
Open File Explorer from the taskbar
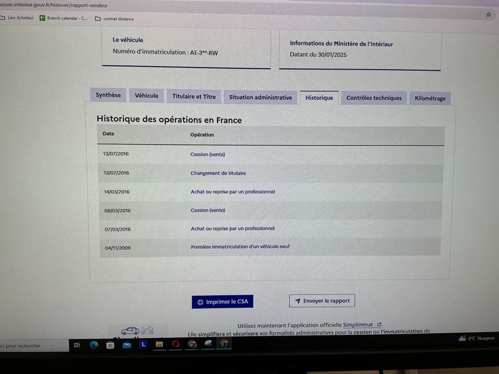point(160,344)
